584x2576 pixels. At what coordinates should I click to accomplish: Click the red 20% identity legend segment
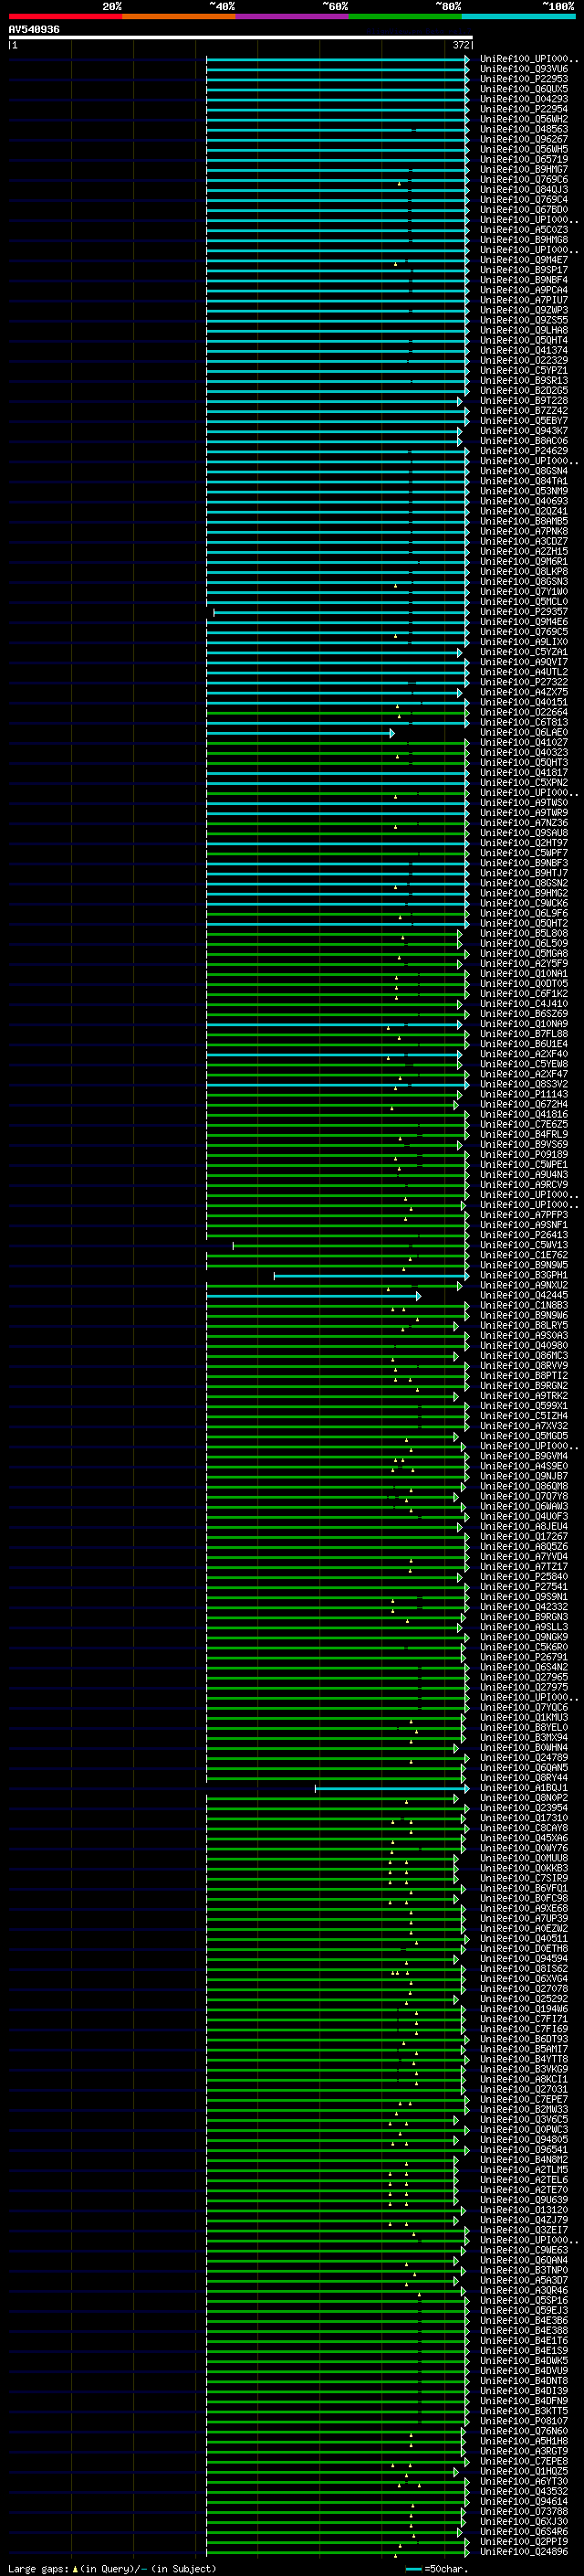(x=65, y=16)
